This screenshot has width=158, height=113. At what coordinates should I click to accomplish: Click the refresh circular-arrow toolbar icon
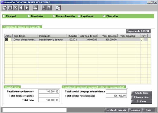point(5,8)
